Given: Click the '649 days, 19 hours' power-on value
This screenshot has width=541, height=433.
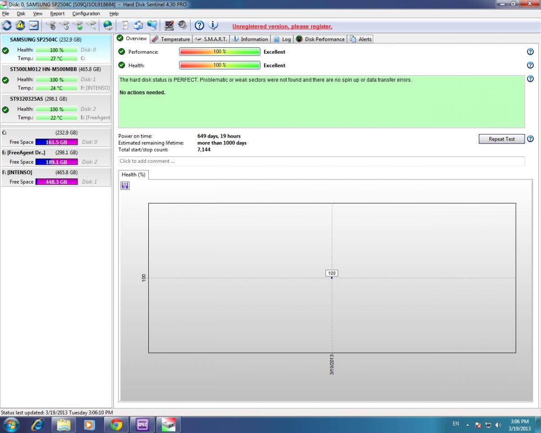Looking at the screenshot, I should tap(219, 136).
